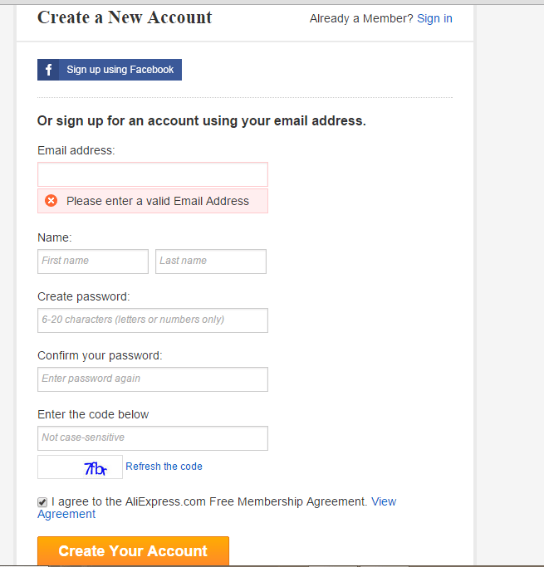The width and height of the screenshot is (544, 567).
Task: Click the Last name field
Action: [211, 261]
